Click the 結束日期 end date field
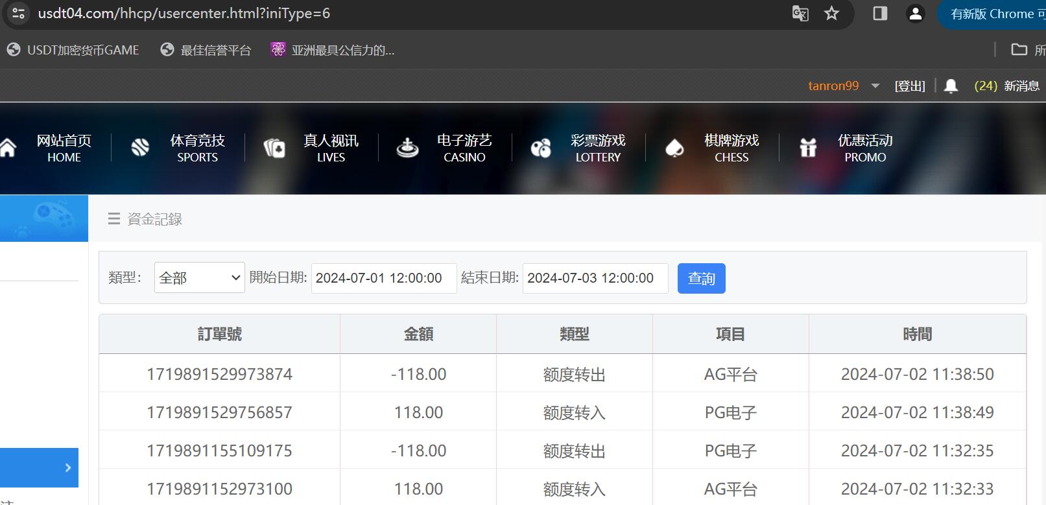This screenshot has width=1046, height=505. click(595, 278)
